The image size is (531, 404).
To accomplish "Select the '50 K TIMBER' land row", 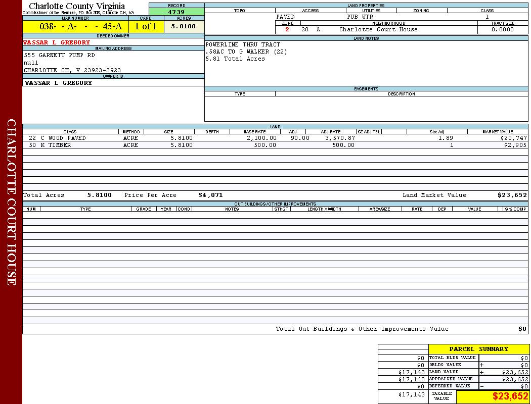I will point(50,145).
